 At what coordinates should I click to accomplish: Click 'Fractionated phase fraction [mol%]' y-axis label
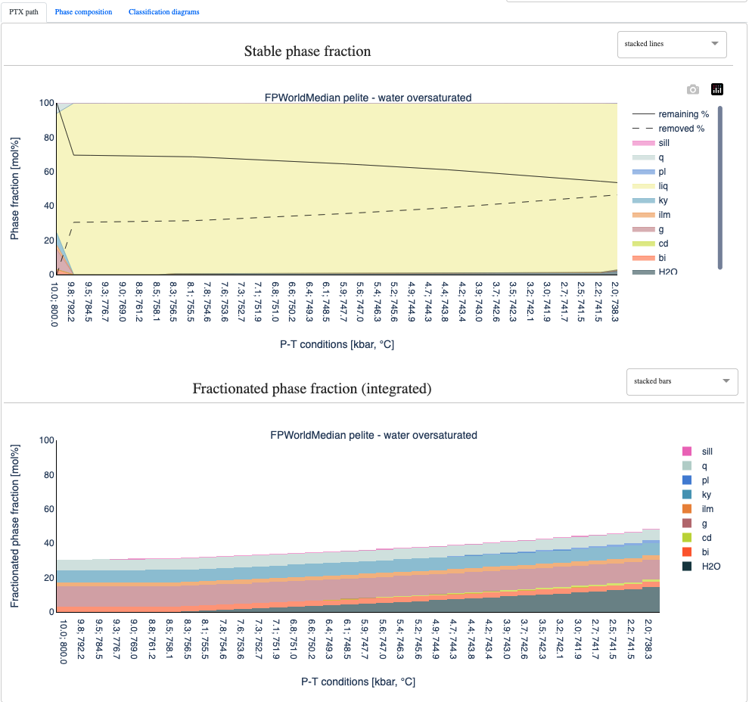[x=15, y=526]
